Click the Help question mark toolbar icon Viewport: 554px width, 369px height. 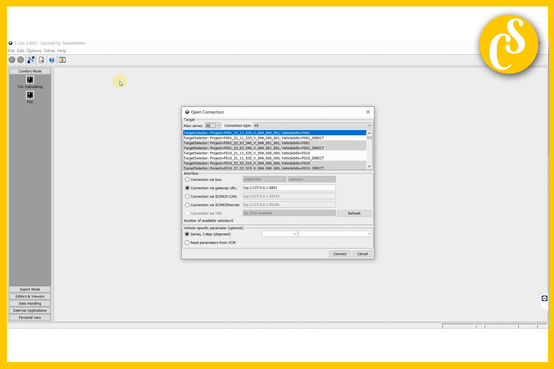pos(51,60)
